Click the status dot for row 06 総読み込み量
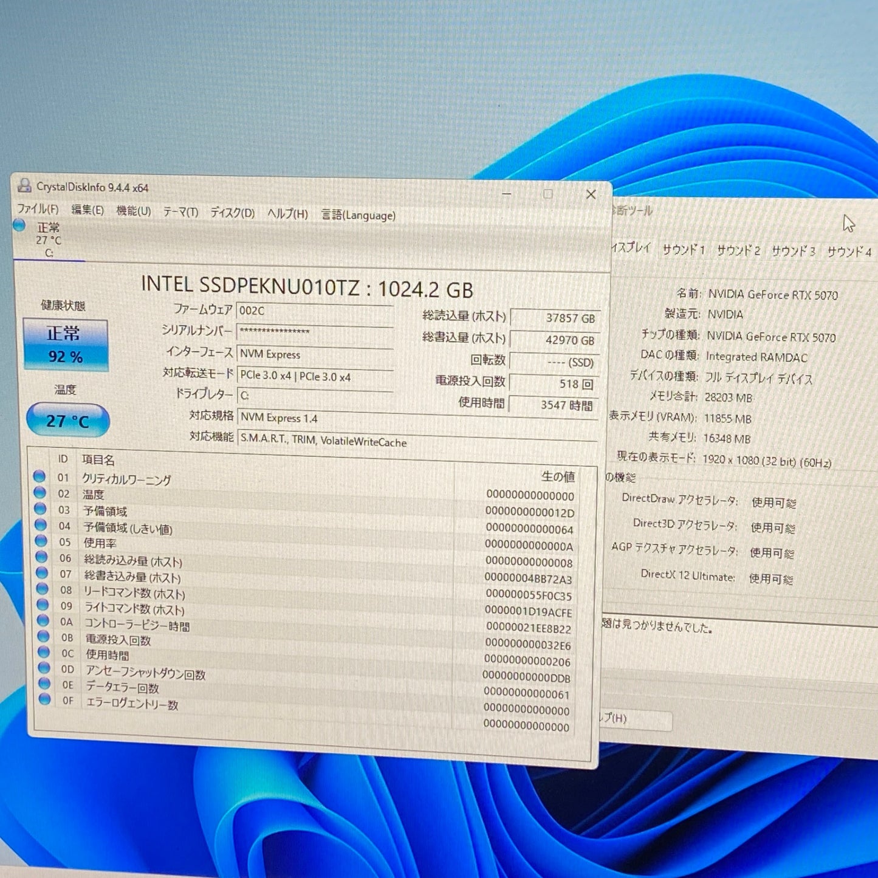This screenshot has height=878, width=878. [x=41, y=557]
